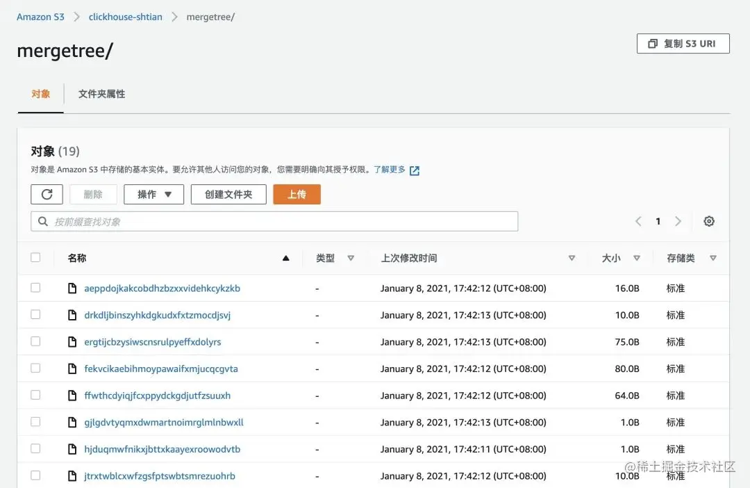750x488 pixels.
Task: Navigate to Amazon S3 breadcrumb
Action: click(x=41, y=17)
